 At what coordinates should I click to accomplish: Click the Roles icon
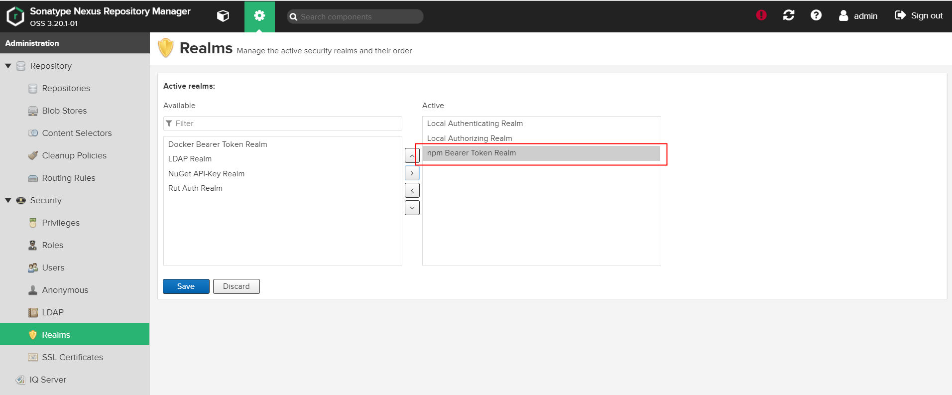[x=33, y=245]
